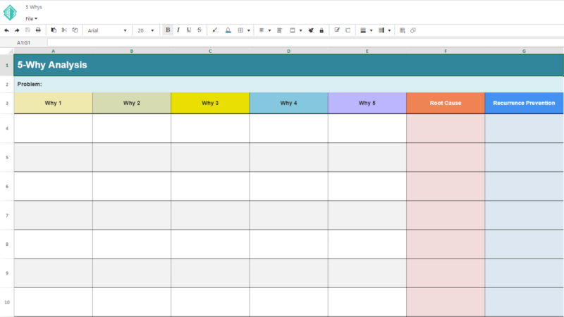Click the lock cell icon
The width and height of the screenshot is (564, 317).
pyautogui.click(x=321, y=30)
